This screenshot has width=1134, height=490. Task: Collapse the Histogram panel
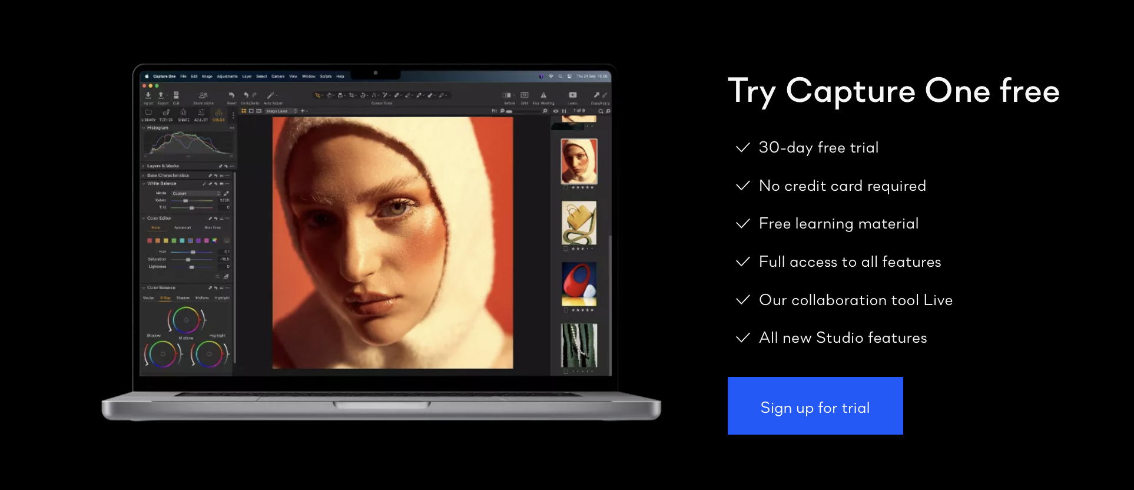(x=144, y=128)
